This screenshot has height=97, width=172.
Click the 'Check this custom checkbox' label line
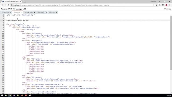(x=62, y=88)
